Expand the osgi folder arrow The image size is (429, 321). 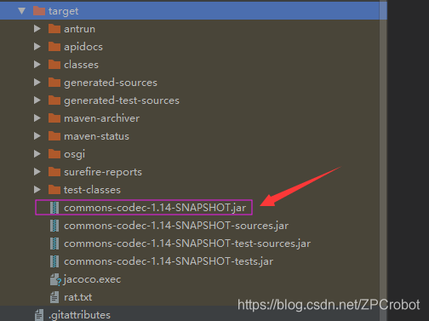(x=37, y=154)
